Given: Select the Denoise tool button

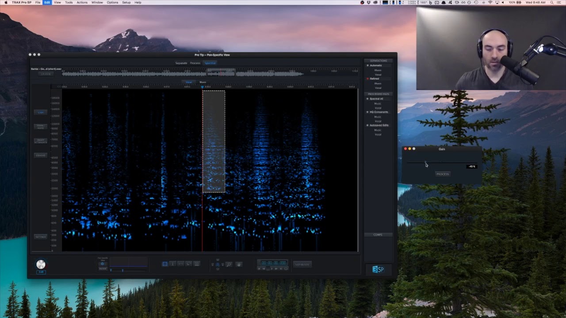Looking at the screenshot, I should point(40,155).
